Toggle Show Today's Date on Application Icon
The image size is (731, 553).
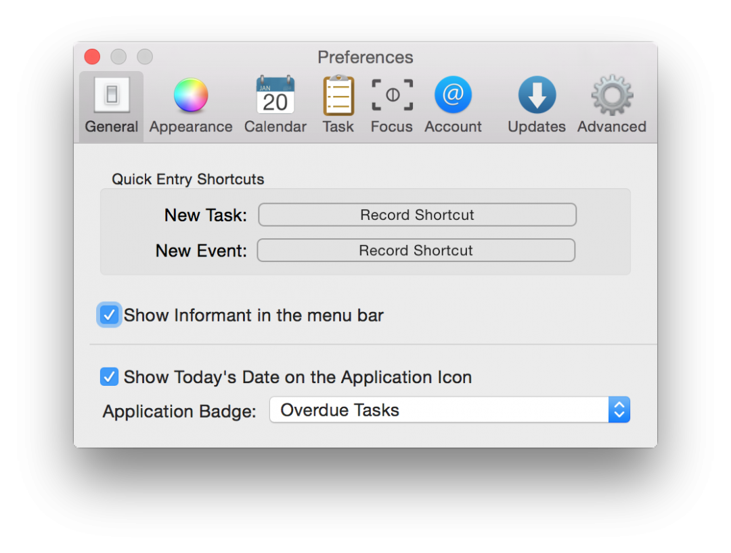coord(109,377)
